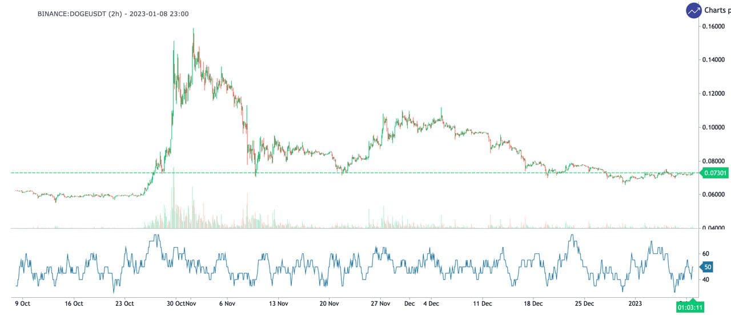This screenshot has height=315, width=731.
Task: Click the 60 level on the oscillator axis
Action: point(705,254)
